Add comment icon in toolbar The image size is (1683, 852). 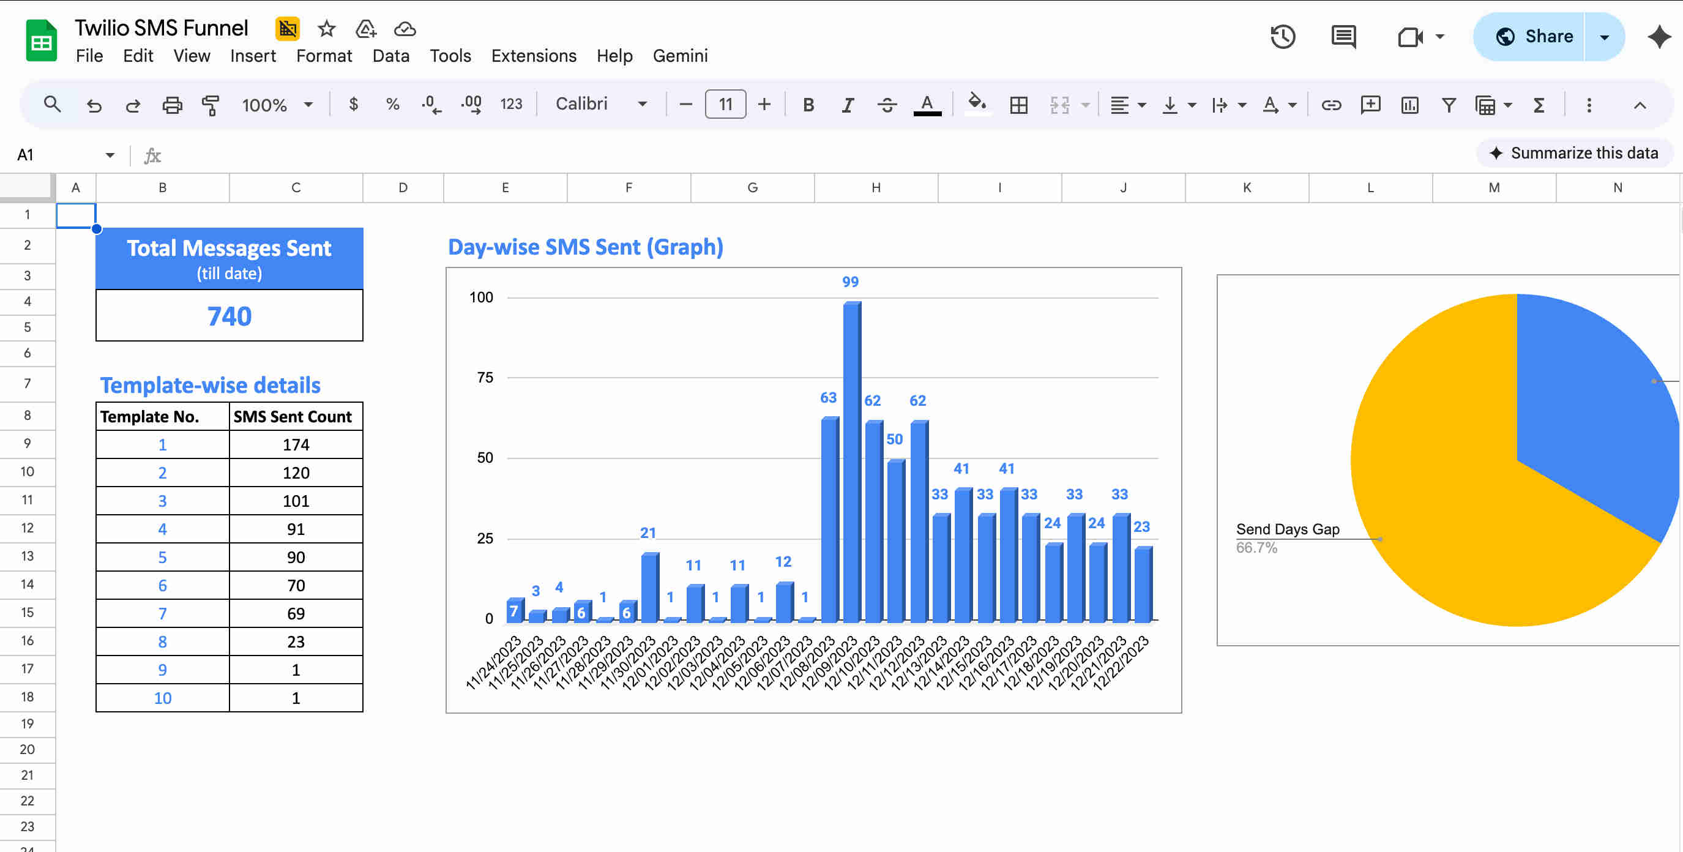tap(1370, 105)
